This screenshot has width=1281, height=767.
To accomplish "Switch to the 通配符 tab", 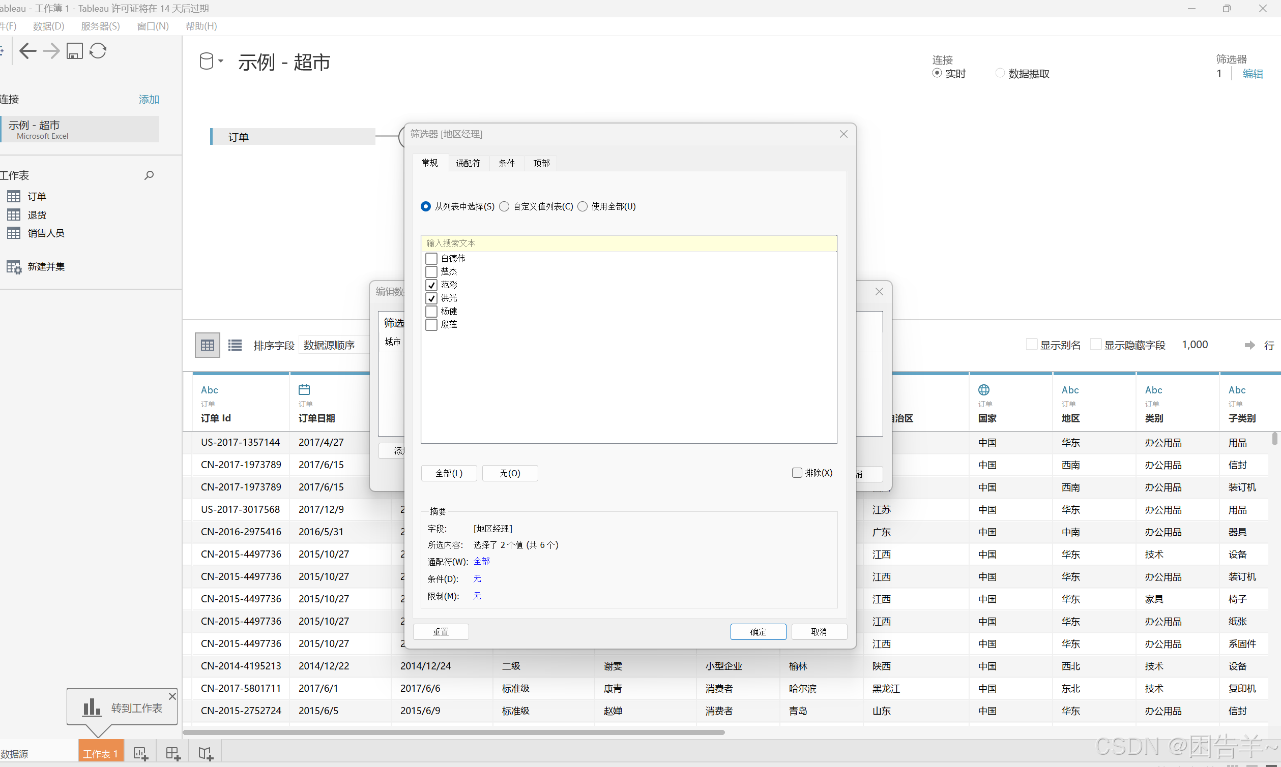I will click(x=468, y=163).
